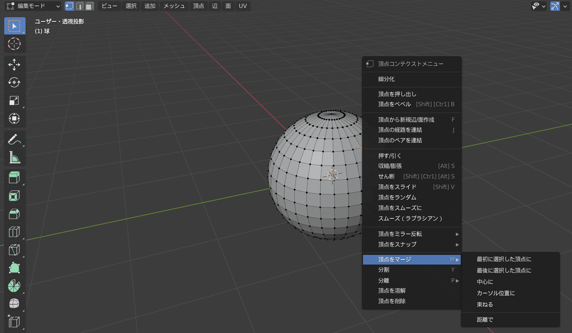Select the Select Box tool
This screenshot has height=333, width=572.
coord(15,26)
